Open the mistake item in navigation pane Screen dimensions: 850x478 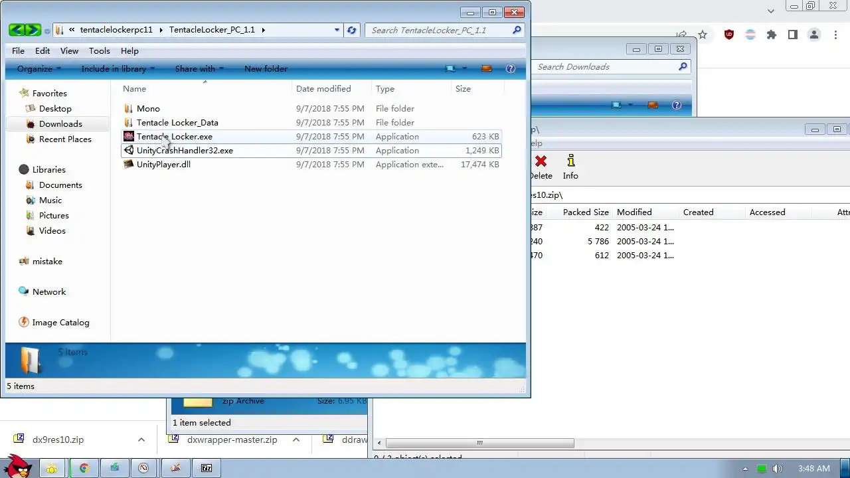47,261
